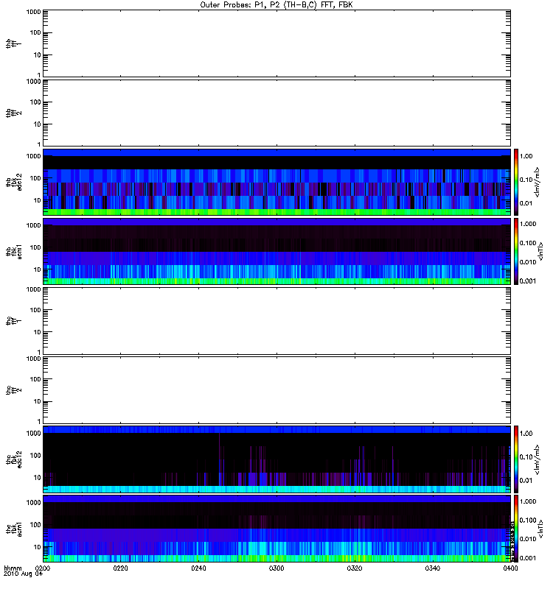Click the '2010 Aug 04' date label
The image size is (553, 589).
(x=24, y=574)
